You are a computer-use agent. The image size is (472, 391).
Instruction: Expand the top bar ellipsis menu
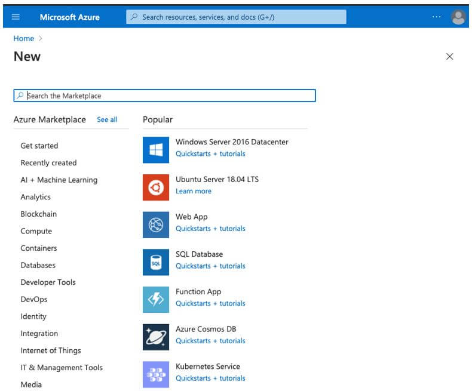point(437,17)
